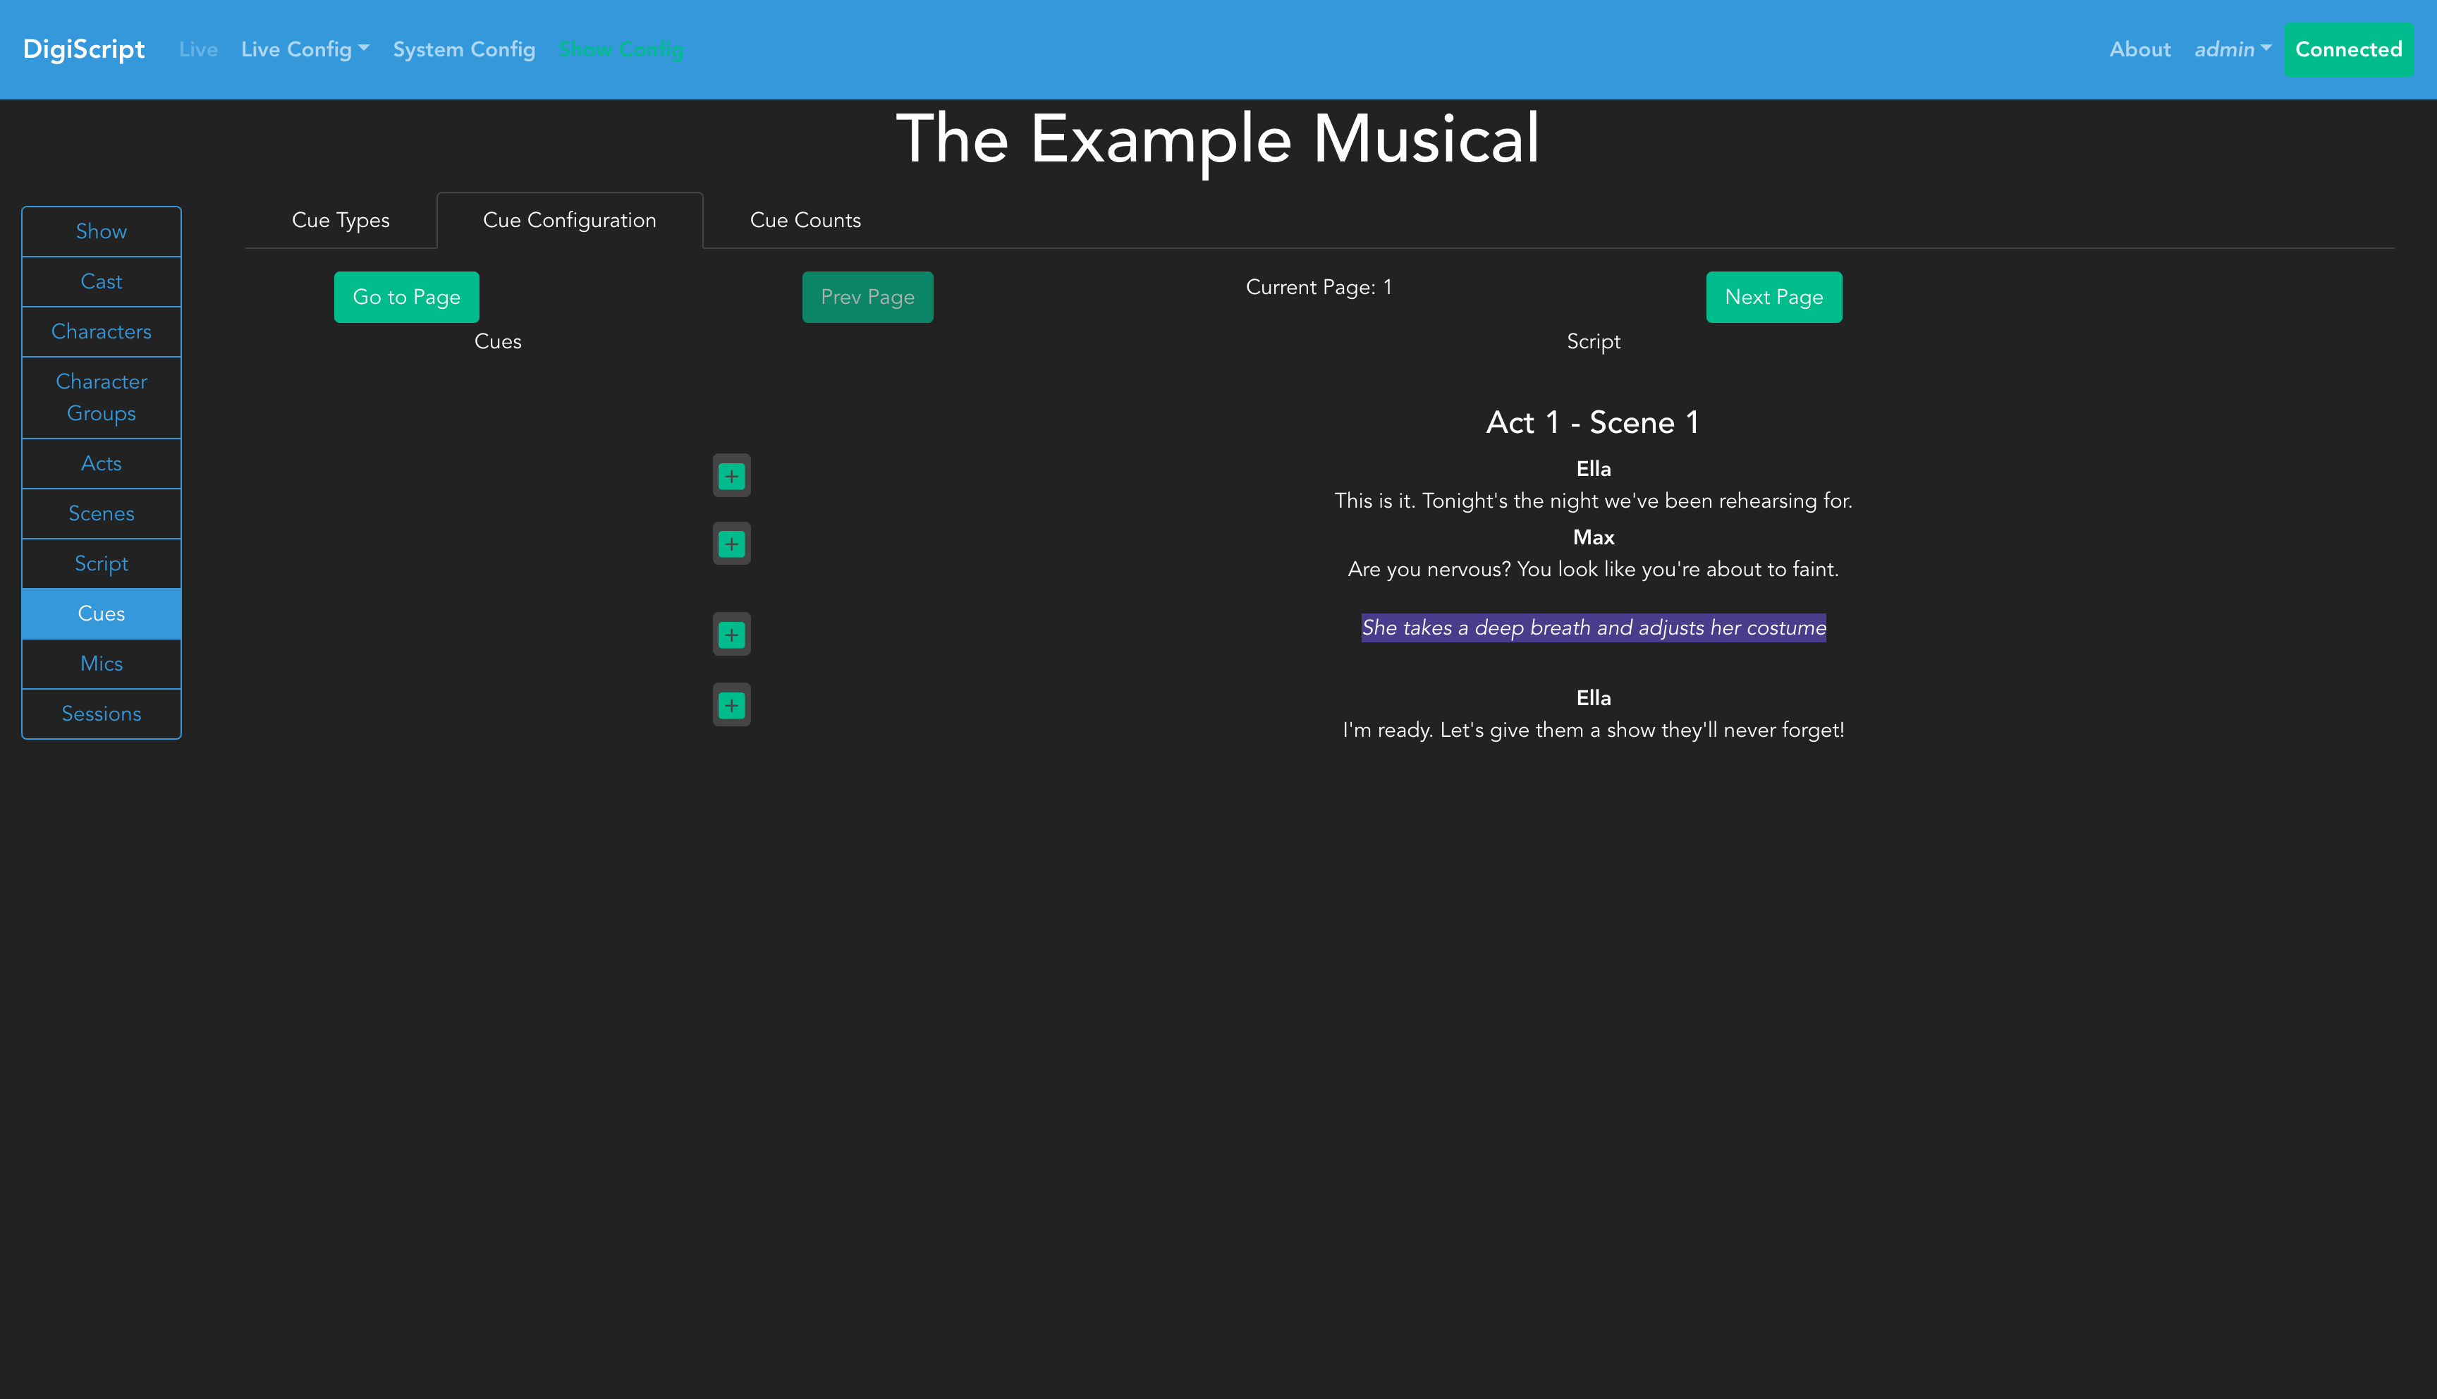This screenshot has height=1399, width=2437.
Task: Add cue beside Ella's first line
Action: tap(731, 477)
